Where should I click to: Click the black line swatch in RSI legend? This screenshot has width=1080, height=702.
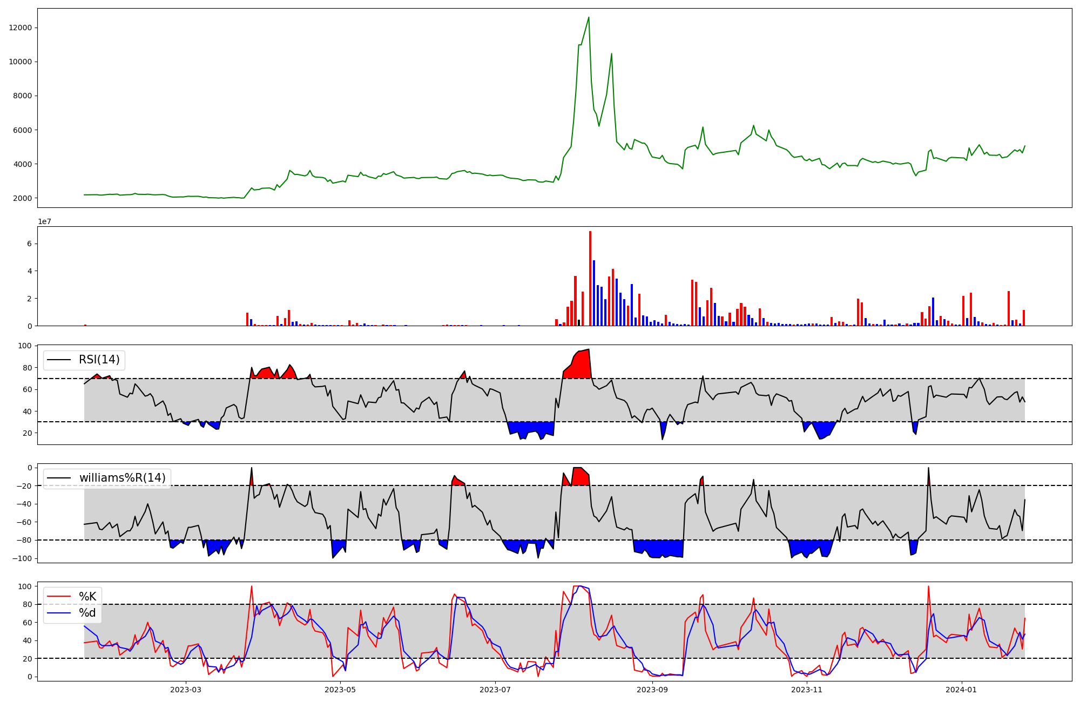pyautogui.click(x=59, y=360)
